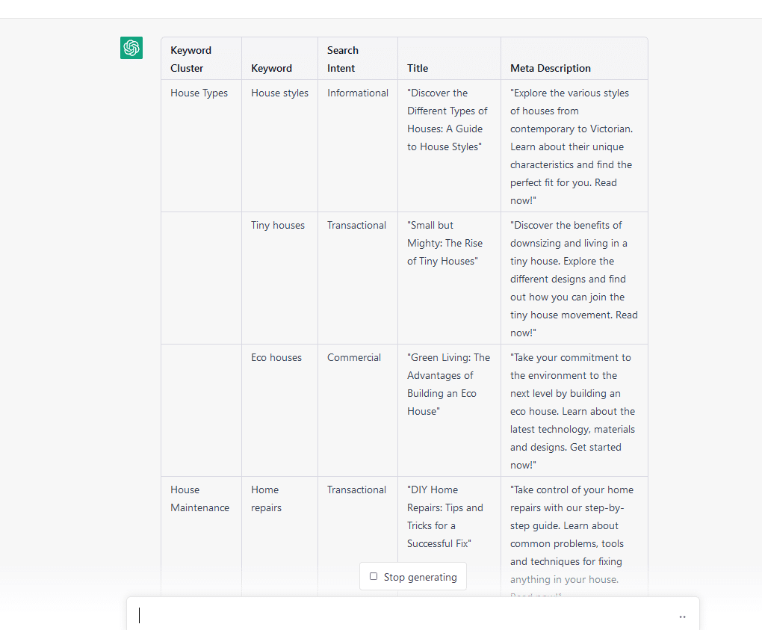This screenshot has width=762, height=630.
Task: Select the Informational search intent cell
Action: 358,93
